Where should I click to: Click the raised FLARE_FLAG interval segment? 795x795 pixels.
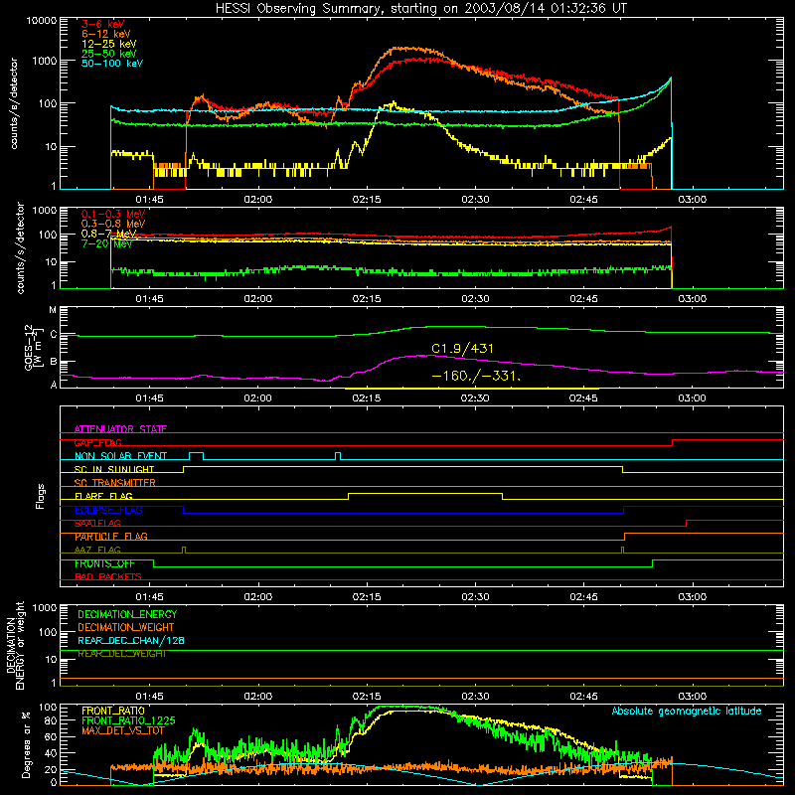pos(425,493)
